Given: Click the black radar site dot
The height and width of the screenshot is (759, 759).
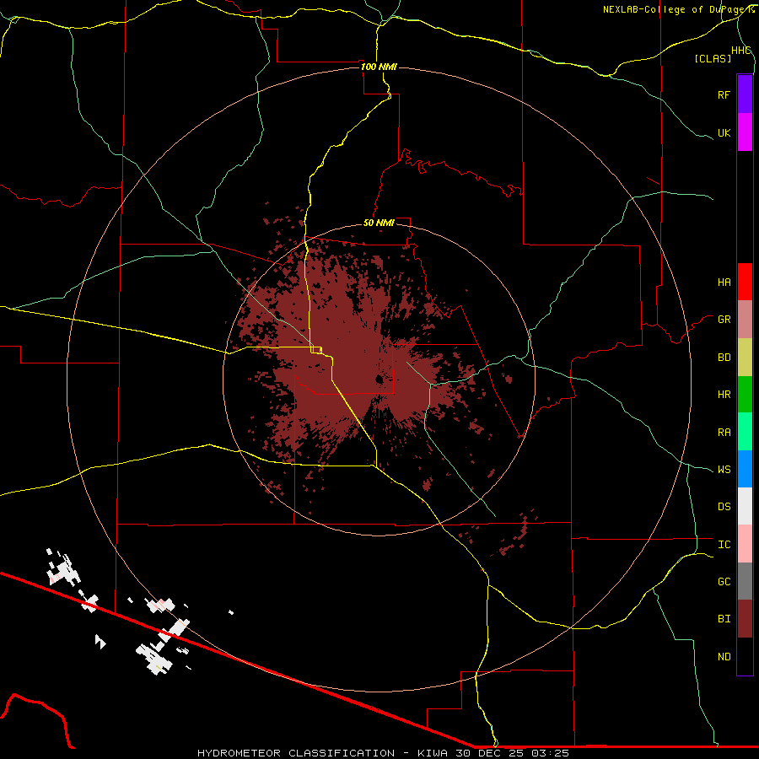Looking at the screenshot, I should tap(379, 379).
